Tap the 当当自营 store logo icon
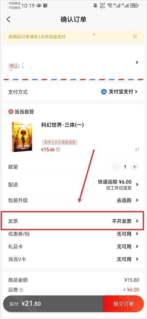This screenshot has height=319, width=147. pyautogui.click(x=11, y=111)
